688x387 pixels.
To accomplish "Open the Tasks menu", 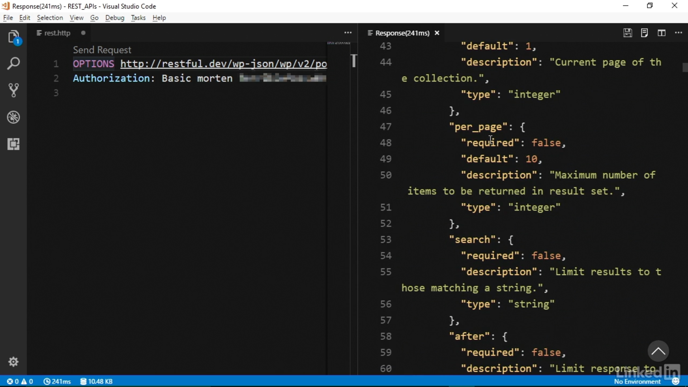I will coord(138,18).
